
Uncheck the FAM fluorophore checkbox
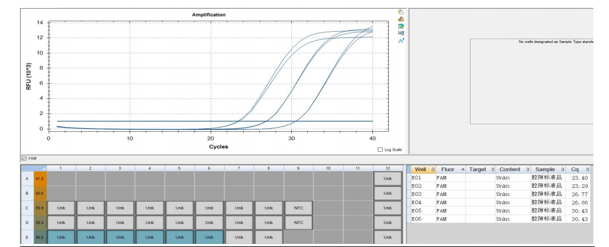coord(24,158)
